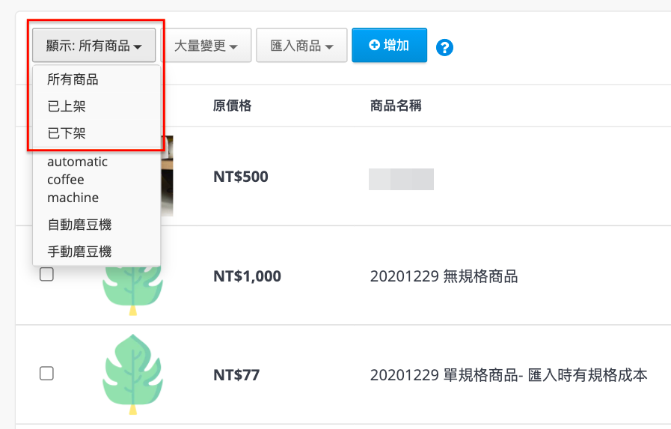Viewport: 671px width, 429px height.
Task: Select 所有商品 in the dropdown list
Action: click(x=73, y=79)
